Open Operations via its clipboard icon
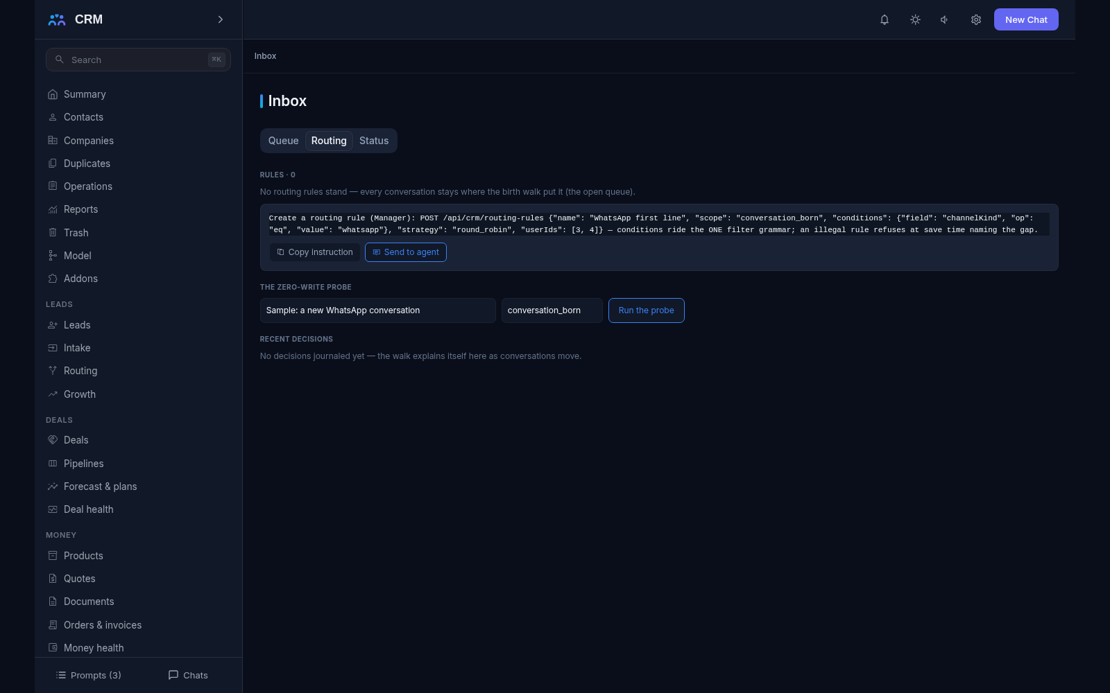This screenshot has width=1110, height=693. coord(53,186)
